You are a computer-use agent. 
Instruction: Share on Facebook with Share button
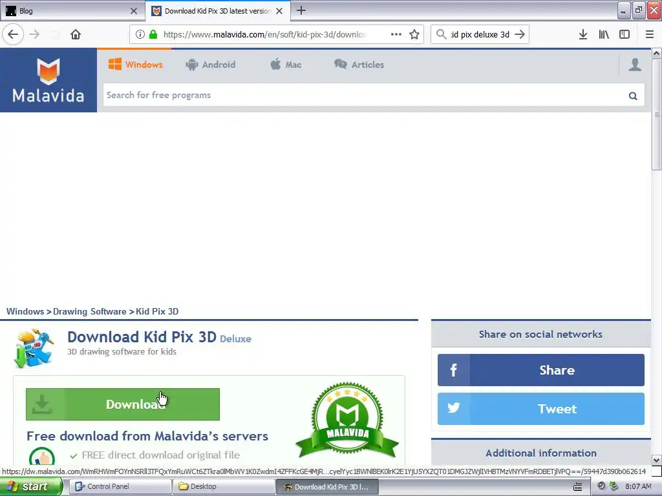click(541, 370)
